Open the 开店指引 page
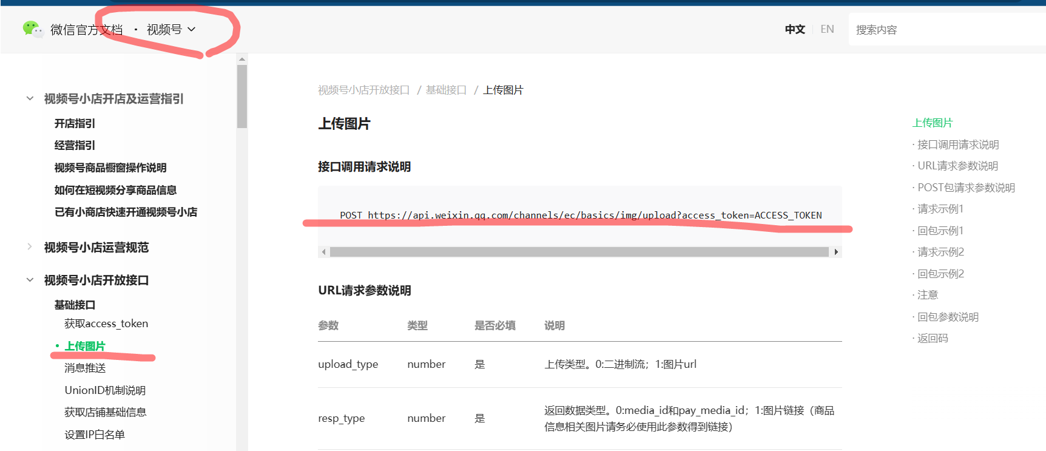Image resolution: width=1046 pixels, height=451 pixels. click(75, 123)
